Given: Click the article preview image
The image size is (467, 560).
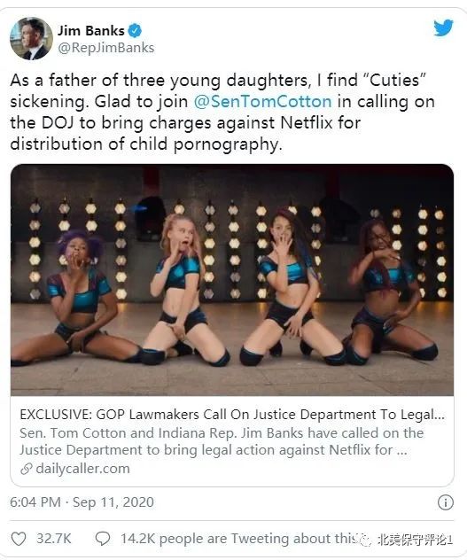Looking at the screenshot, I should pyautogui.click(x=232, y=280).
